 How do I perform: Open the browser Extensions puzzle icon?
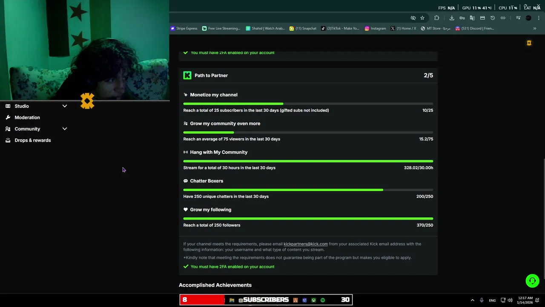point(436,18)
